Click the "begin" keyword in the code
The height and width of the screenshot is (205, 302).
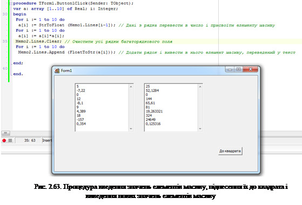point(19,14)
